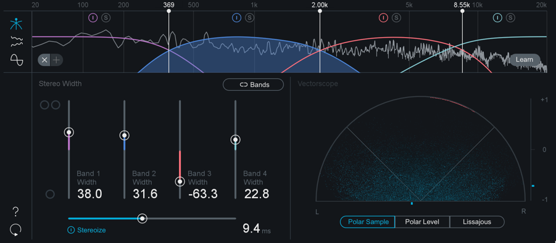Screen dimensions: 556x243
Task: Click the Stereoize label text
Action: (91, 230)
